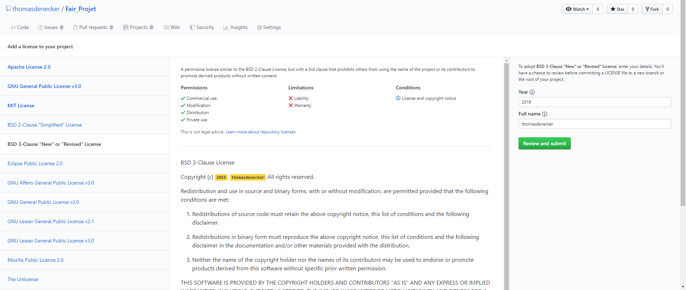This screenshot has width=686, height=290.
Task: Click License and copyright notice condition
Action: point(429,98)
